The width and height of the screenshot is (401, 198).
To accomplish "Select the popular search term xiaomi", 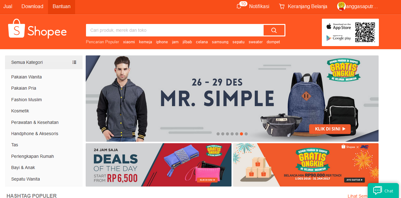I will click(x=129, y=42).
